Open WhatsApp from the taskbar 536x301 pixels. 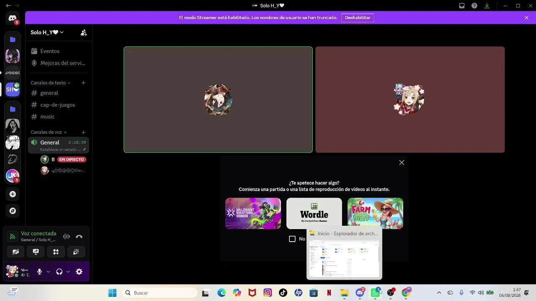coord(375,293)
